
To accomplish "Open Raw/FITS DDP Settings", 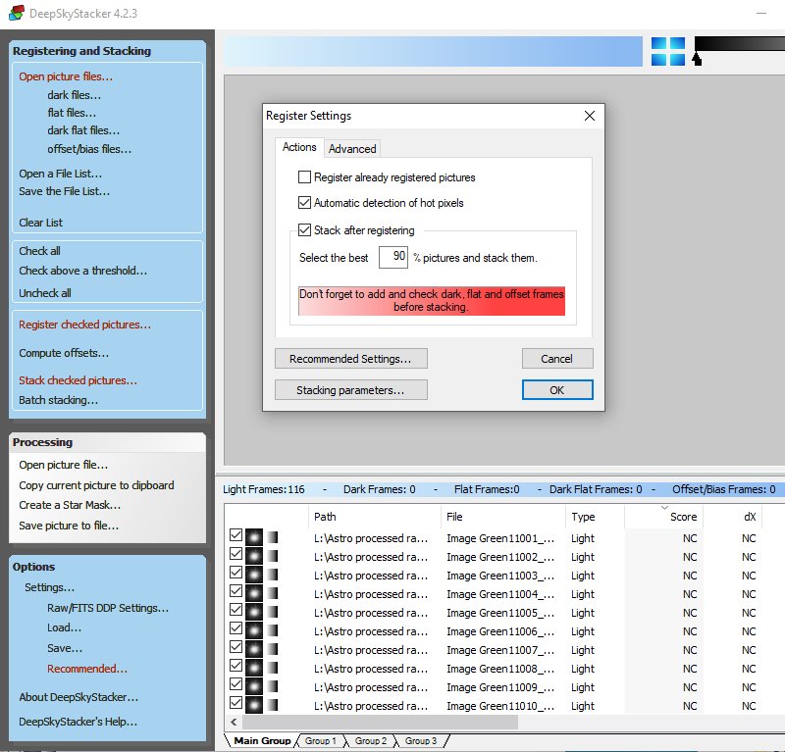I will click(x=108, y=608).
